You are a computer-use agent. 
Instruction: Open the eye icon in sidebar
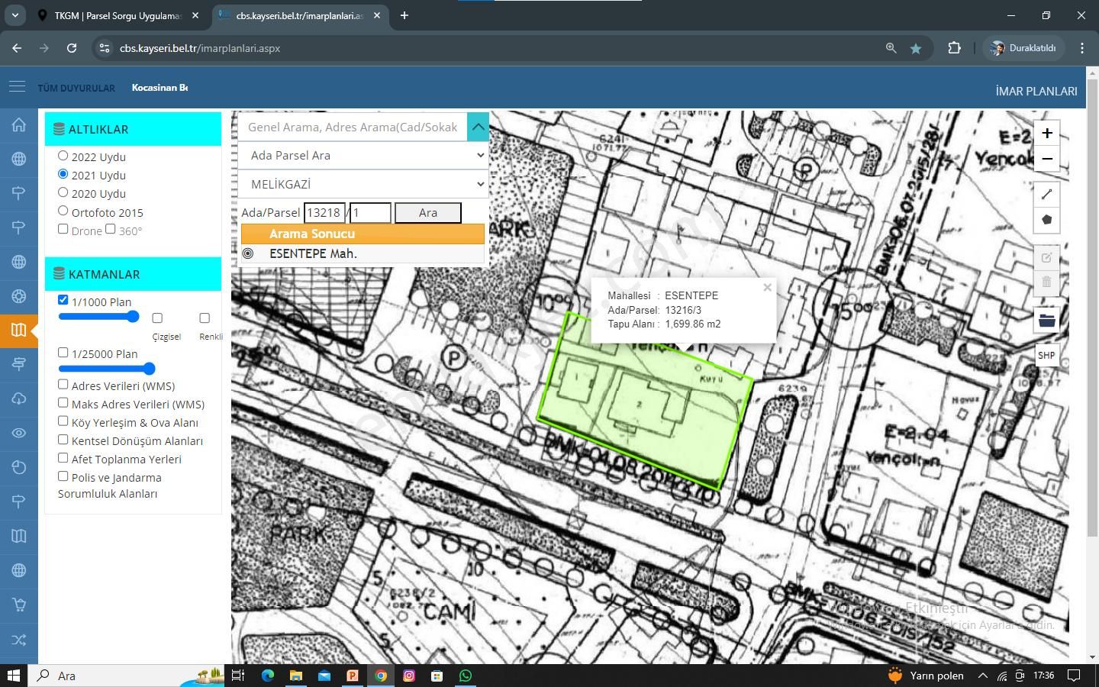[x=18, y=433]
